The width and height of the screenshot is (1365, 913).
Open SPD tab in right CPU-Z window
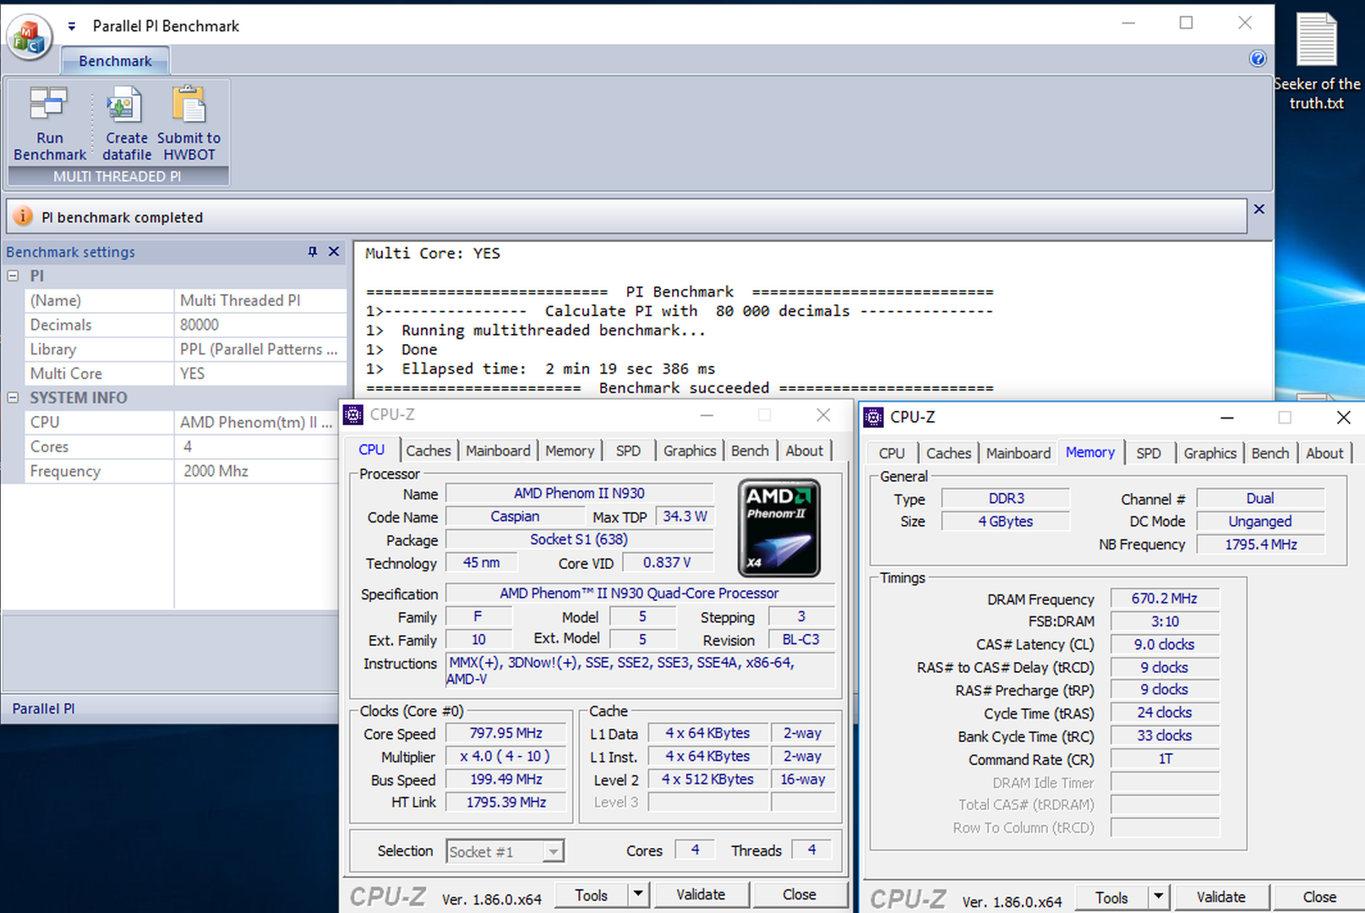(1149, 453)
